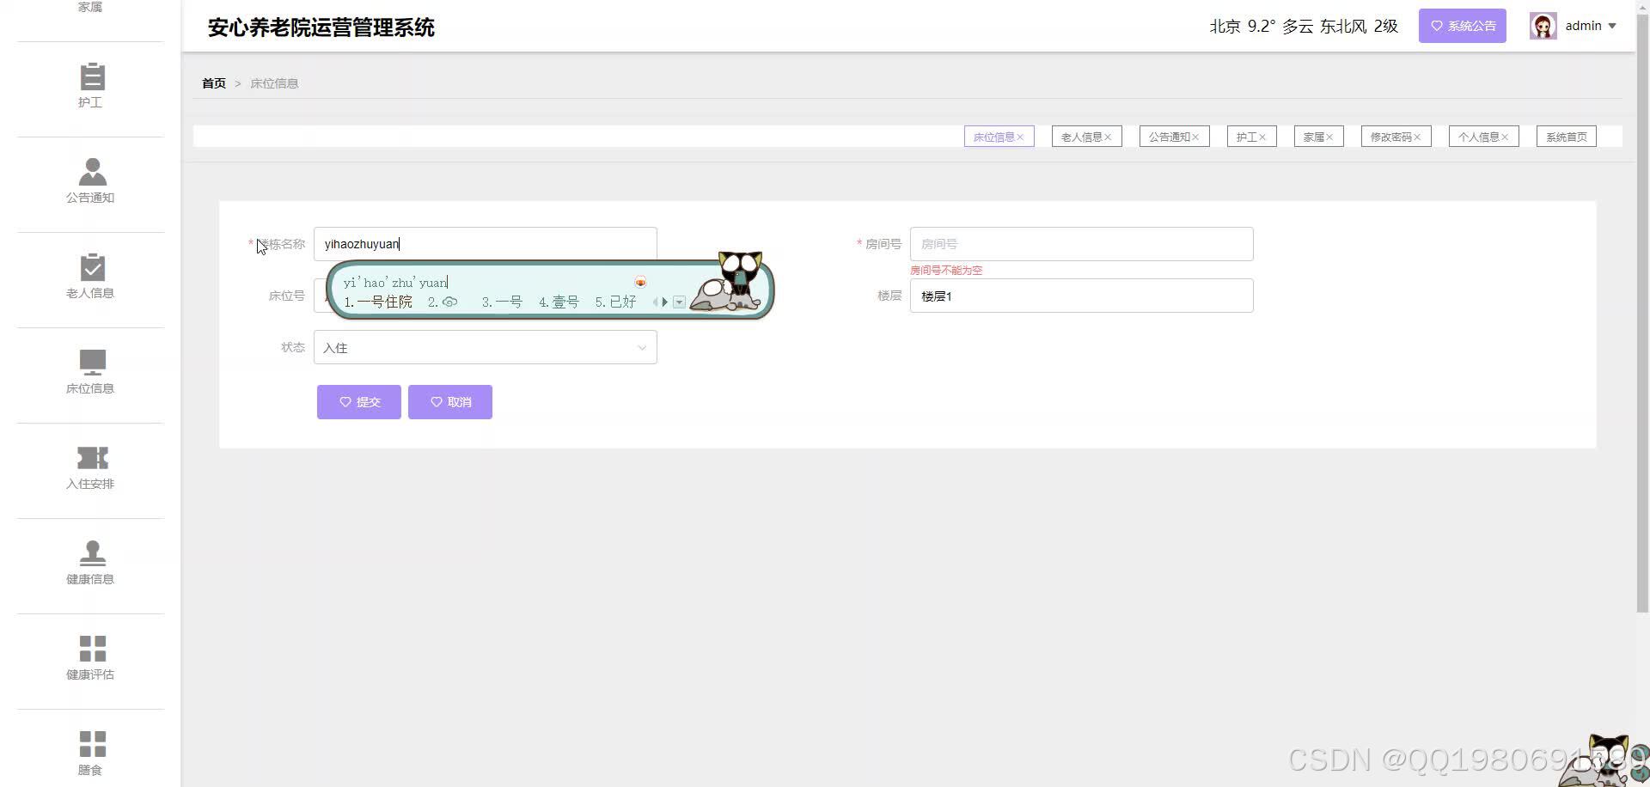The image size is (1650, 787).
Task: Click the 房间号 input field
Action: pyautogui.click(x=1081, y=244)
